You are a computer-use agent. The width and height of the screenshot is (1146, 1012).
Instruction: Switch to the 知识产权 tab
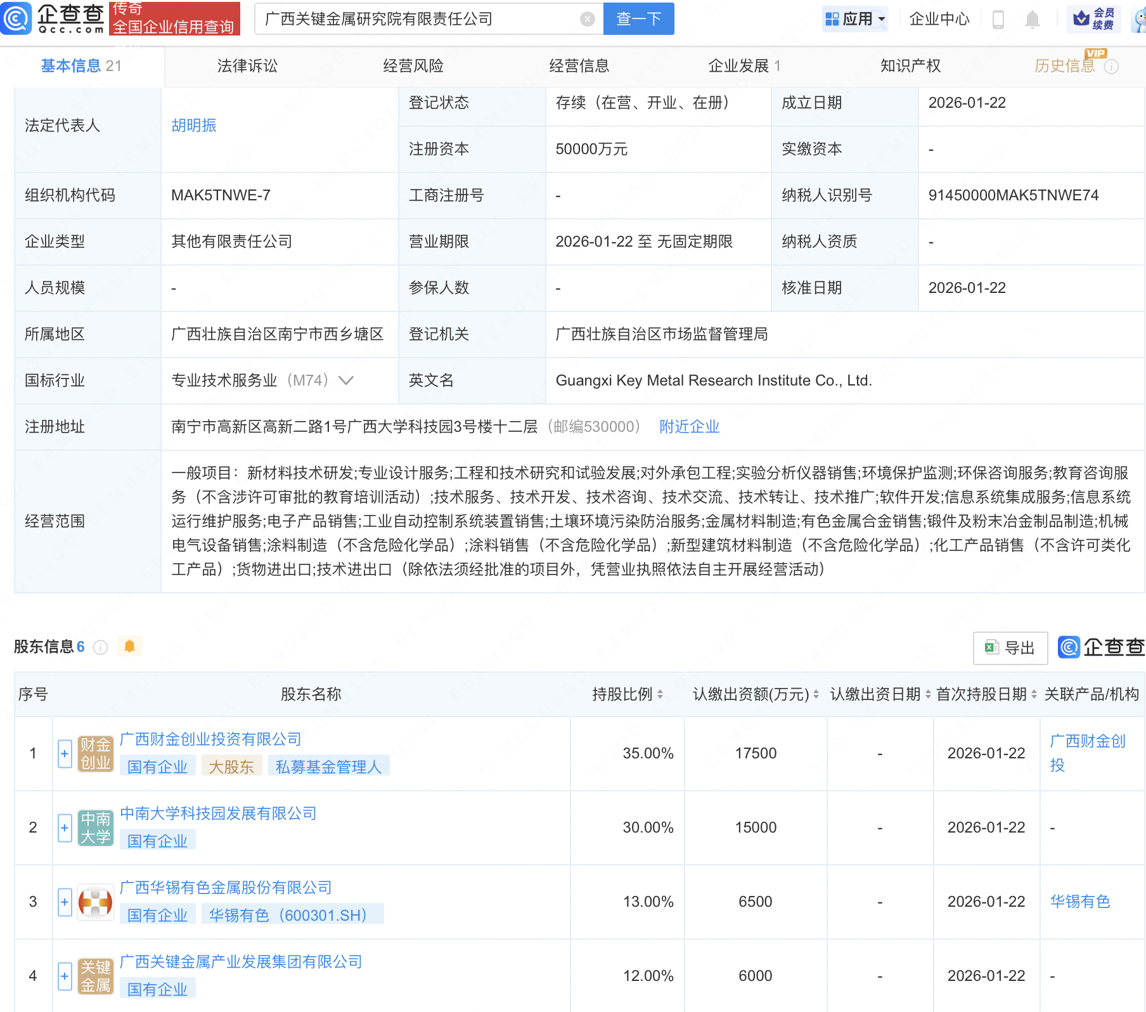(x=910, y=65)
